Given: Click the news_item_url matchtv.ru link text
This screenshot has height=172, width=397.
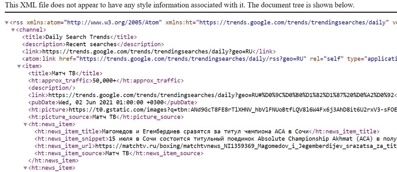Looking at the screenshot, I should (246, 146).
